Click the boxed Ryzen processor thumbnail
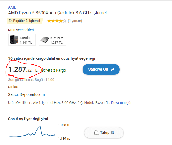The image size is (172, 145). [x=14, y=40]
